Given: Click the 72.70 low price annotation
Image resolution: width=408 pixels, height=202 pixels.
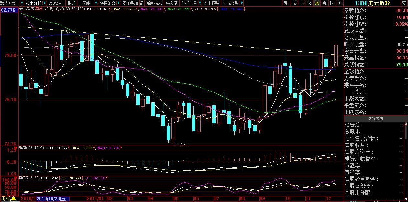Looking at the screenshot, I should (x=182, y=144).
